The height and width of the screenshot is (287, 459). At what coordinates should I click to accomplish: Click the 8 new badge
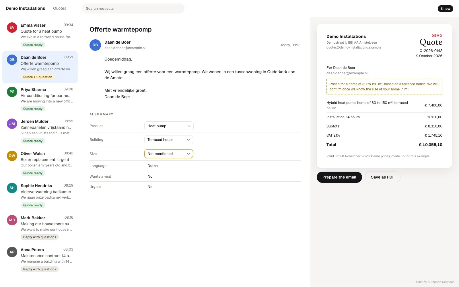click(x=445, y=9)
